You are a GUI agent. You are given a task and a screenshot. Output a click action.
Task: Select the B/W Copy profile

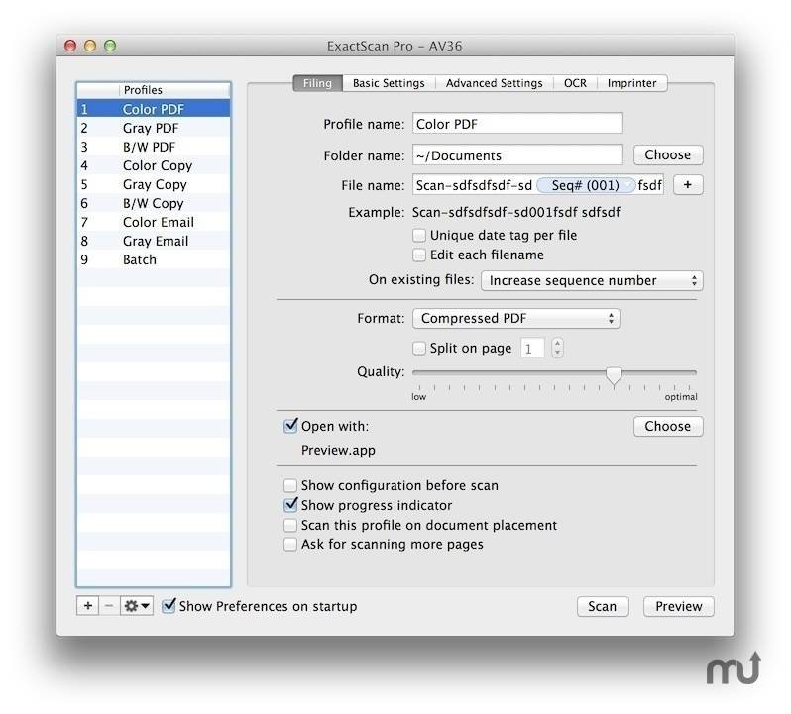pyautogui.click(x=154, y=203)
